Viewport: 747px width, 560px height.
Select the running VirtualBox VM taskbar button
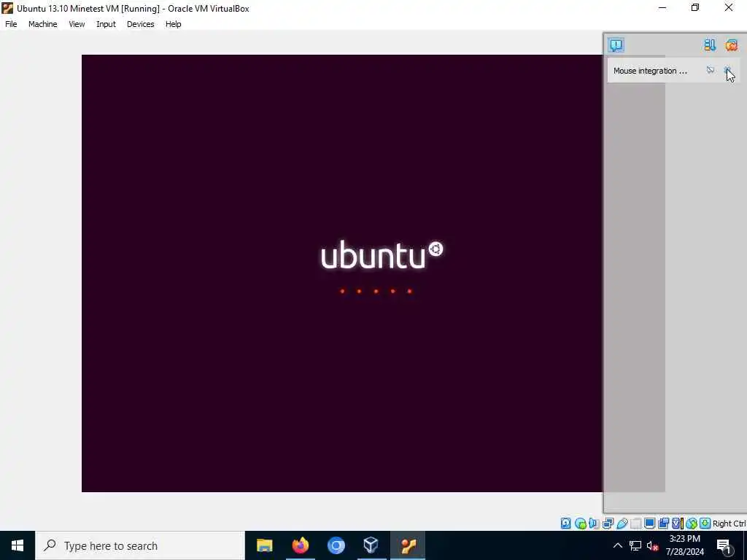point(408,545)
